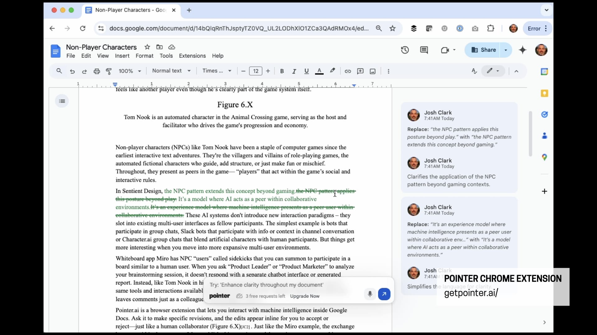This screenshot has height=335, width=597.
Task: Open the Format menu
Action: point(144,56)
